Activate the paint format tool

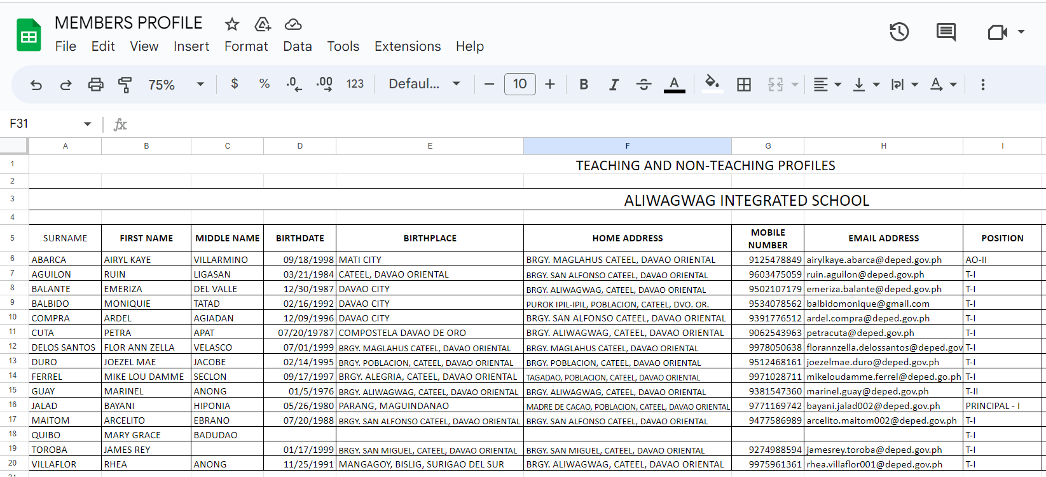(x=125, y=84)
